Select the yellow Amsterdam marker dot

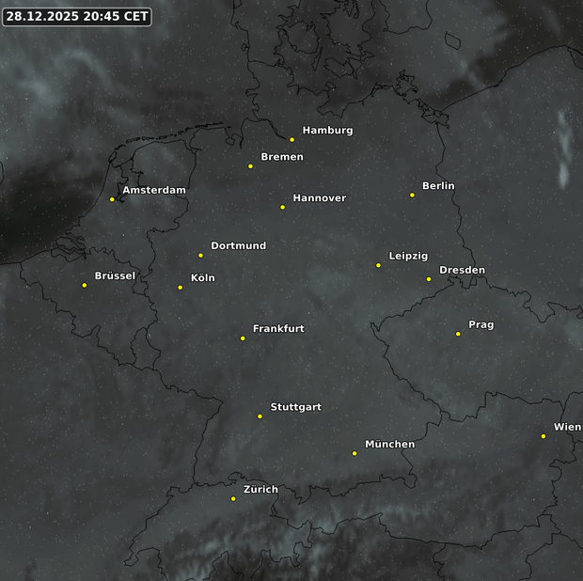coord(112,199)
